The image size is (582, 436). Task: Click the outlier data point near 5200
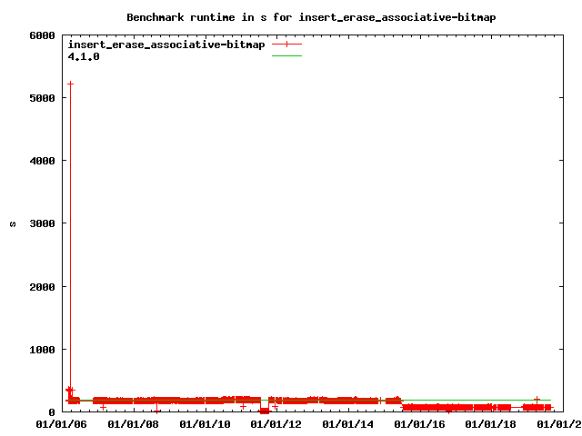click(70, 84)
